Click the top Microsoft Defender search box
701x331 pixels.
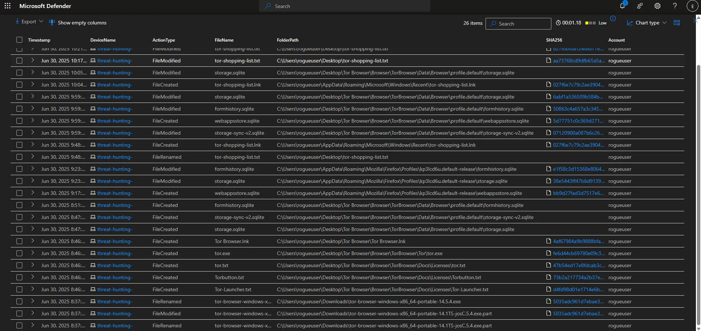(344, 6)
